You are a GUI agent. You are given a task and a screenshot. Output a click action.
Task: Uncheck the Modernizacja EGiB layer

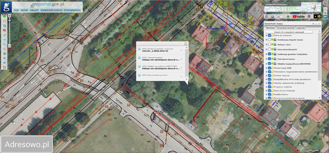[x=269, y=68]
